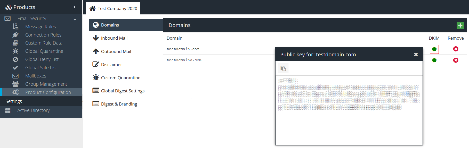The height and width of the screenshot is (148, 469).
Task: Open the Disclaimer page
Action: tap(111, 65)
